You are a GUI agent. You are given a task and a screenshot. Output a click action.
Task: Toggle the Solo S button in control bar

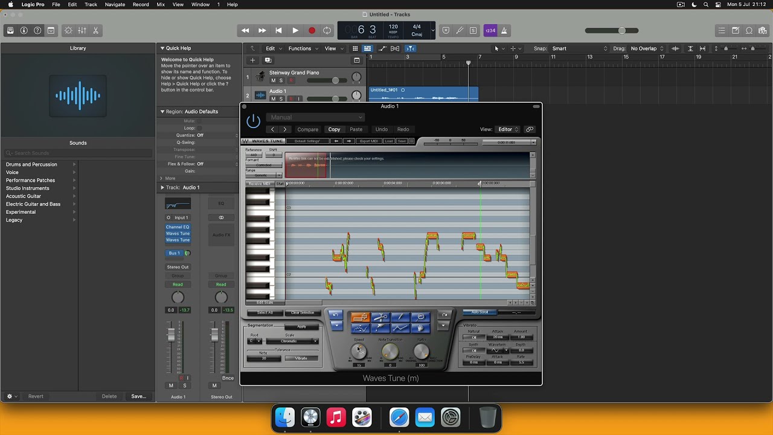click(x=473, y=30)
